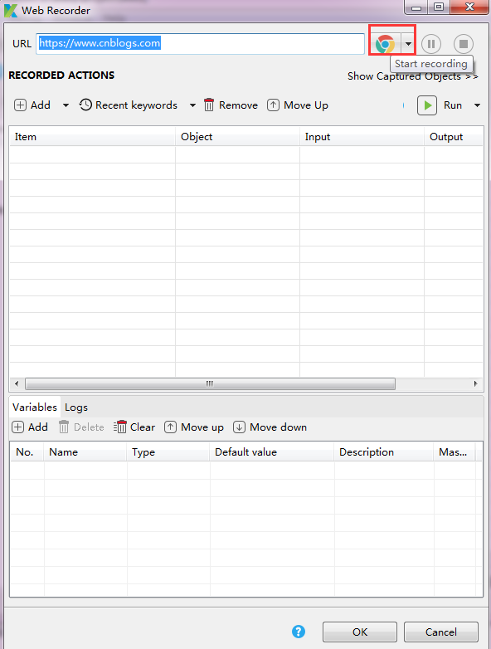The height and width of the screenshot is (649, 491).
Task: Confirm with the OK button
Action: pyautogui.click(x=360, y=632)
